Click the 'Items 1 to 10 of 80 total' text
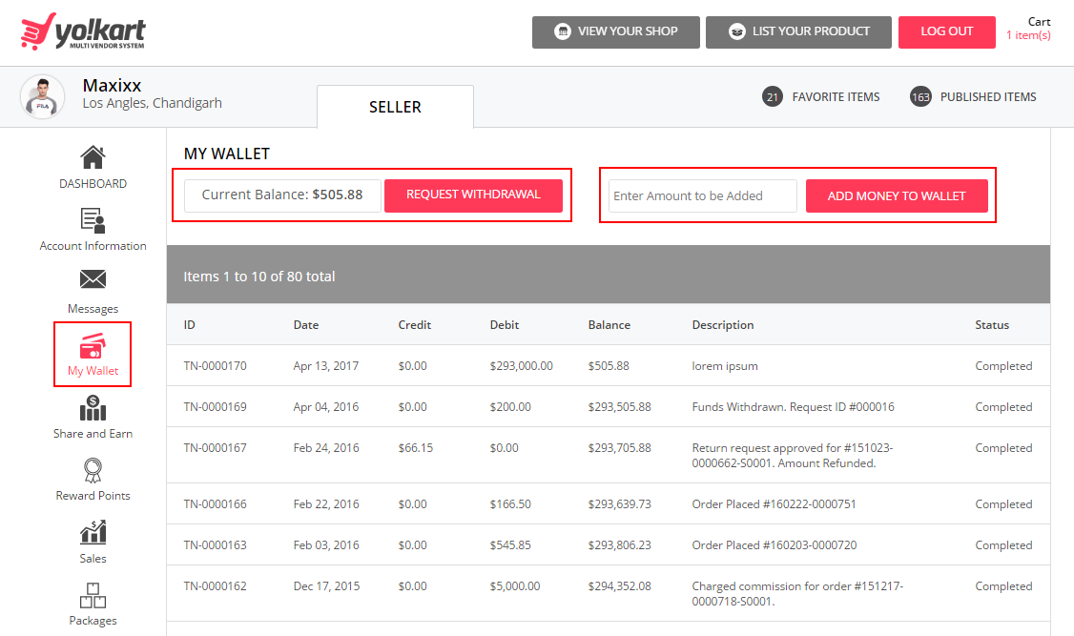This screenshot has width=1074, height=636. coord(258,277)
